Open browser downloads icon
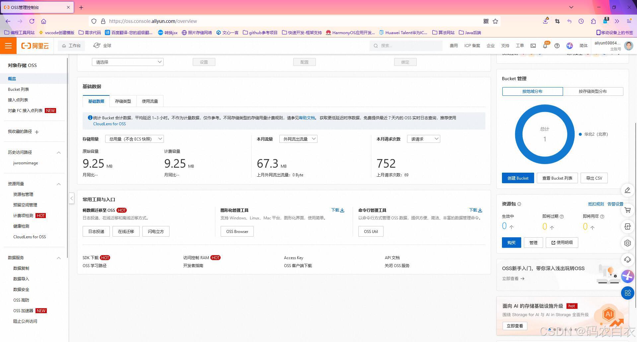 (545, 21)
